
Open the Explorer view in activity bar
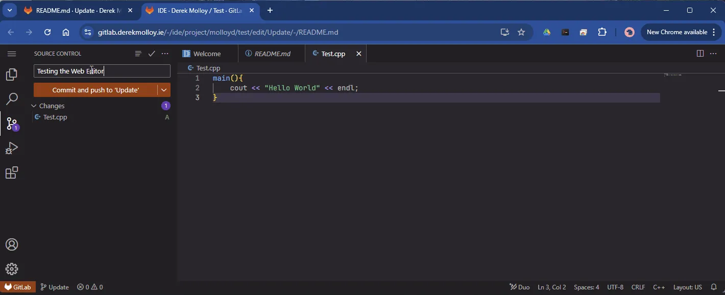[12, 75]
